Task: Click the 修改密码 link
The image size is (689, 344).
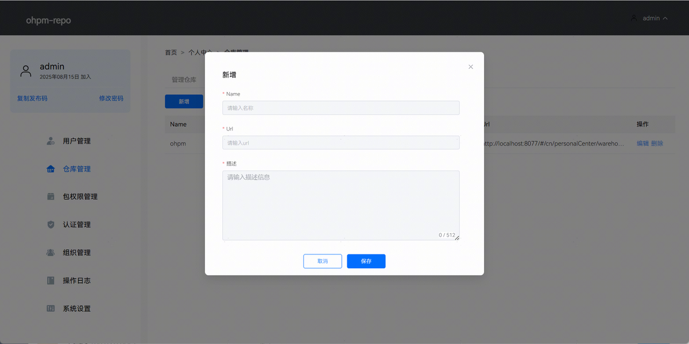Action: point(111,98)
